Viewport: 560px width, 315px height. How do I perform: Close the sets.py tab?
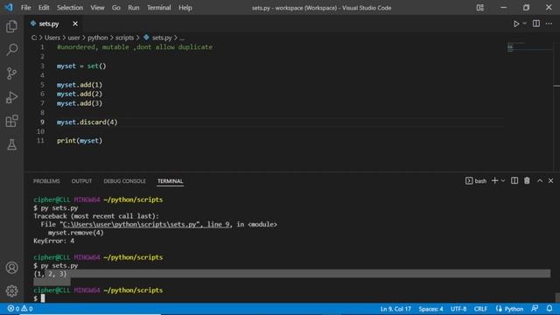(75, 24)
